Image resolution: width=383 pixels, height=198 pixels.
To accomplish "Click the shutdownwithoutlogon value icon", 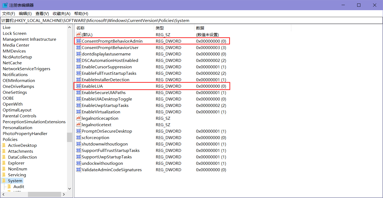I will pos(78,144).
